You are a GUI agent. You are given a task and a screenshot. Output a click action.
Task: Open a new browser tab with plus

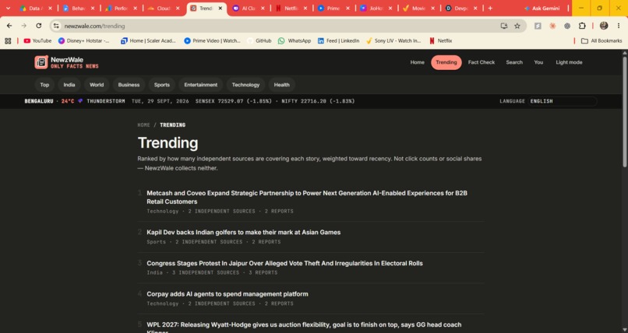pos(490,8)
